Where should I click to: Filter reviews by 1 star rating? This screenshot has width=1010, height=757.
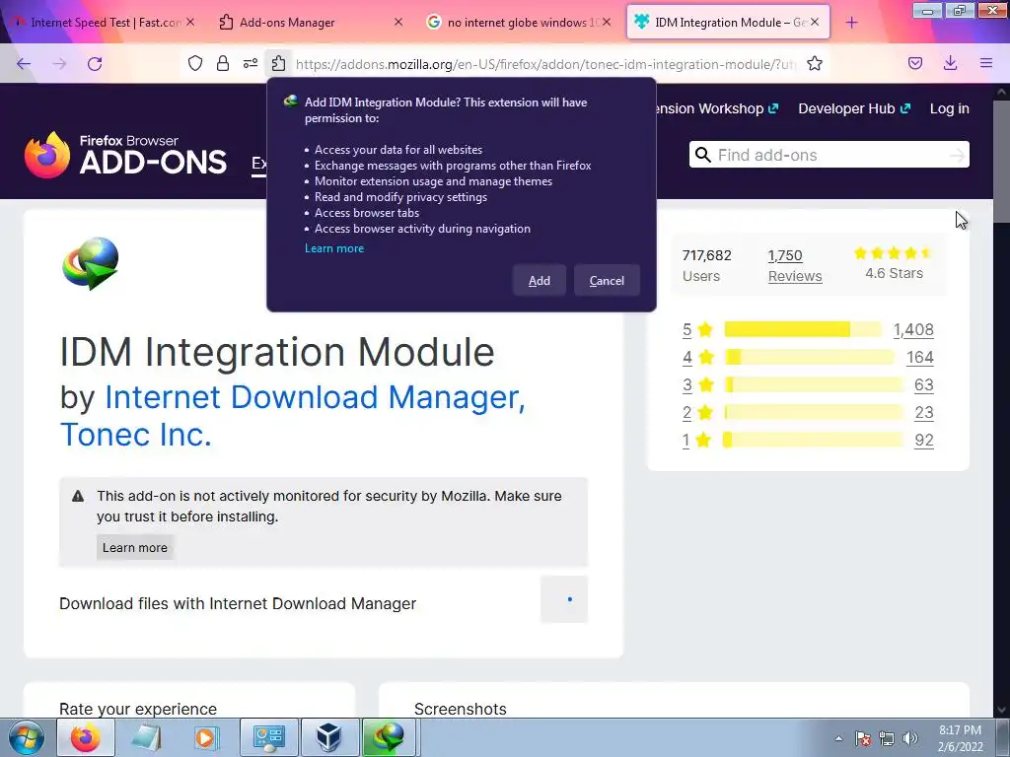click(697, 441)
